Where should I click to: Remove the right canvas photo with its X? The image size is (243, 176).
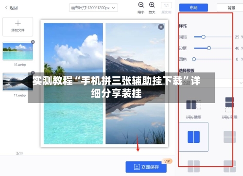161,27
